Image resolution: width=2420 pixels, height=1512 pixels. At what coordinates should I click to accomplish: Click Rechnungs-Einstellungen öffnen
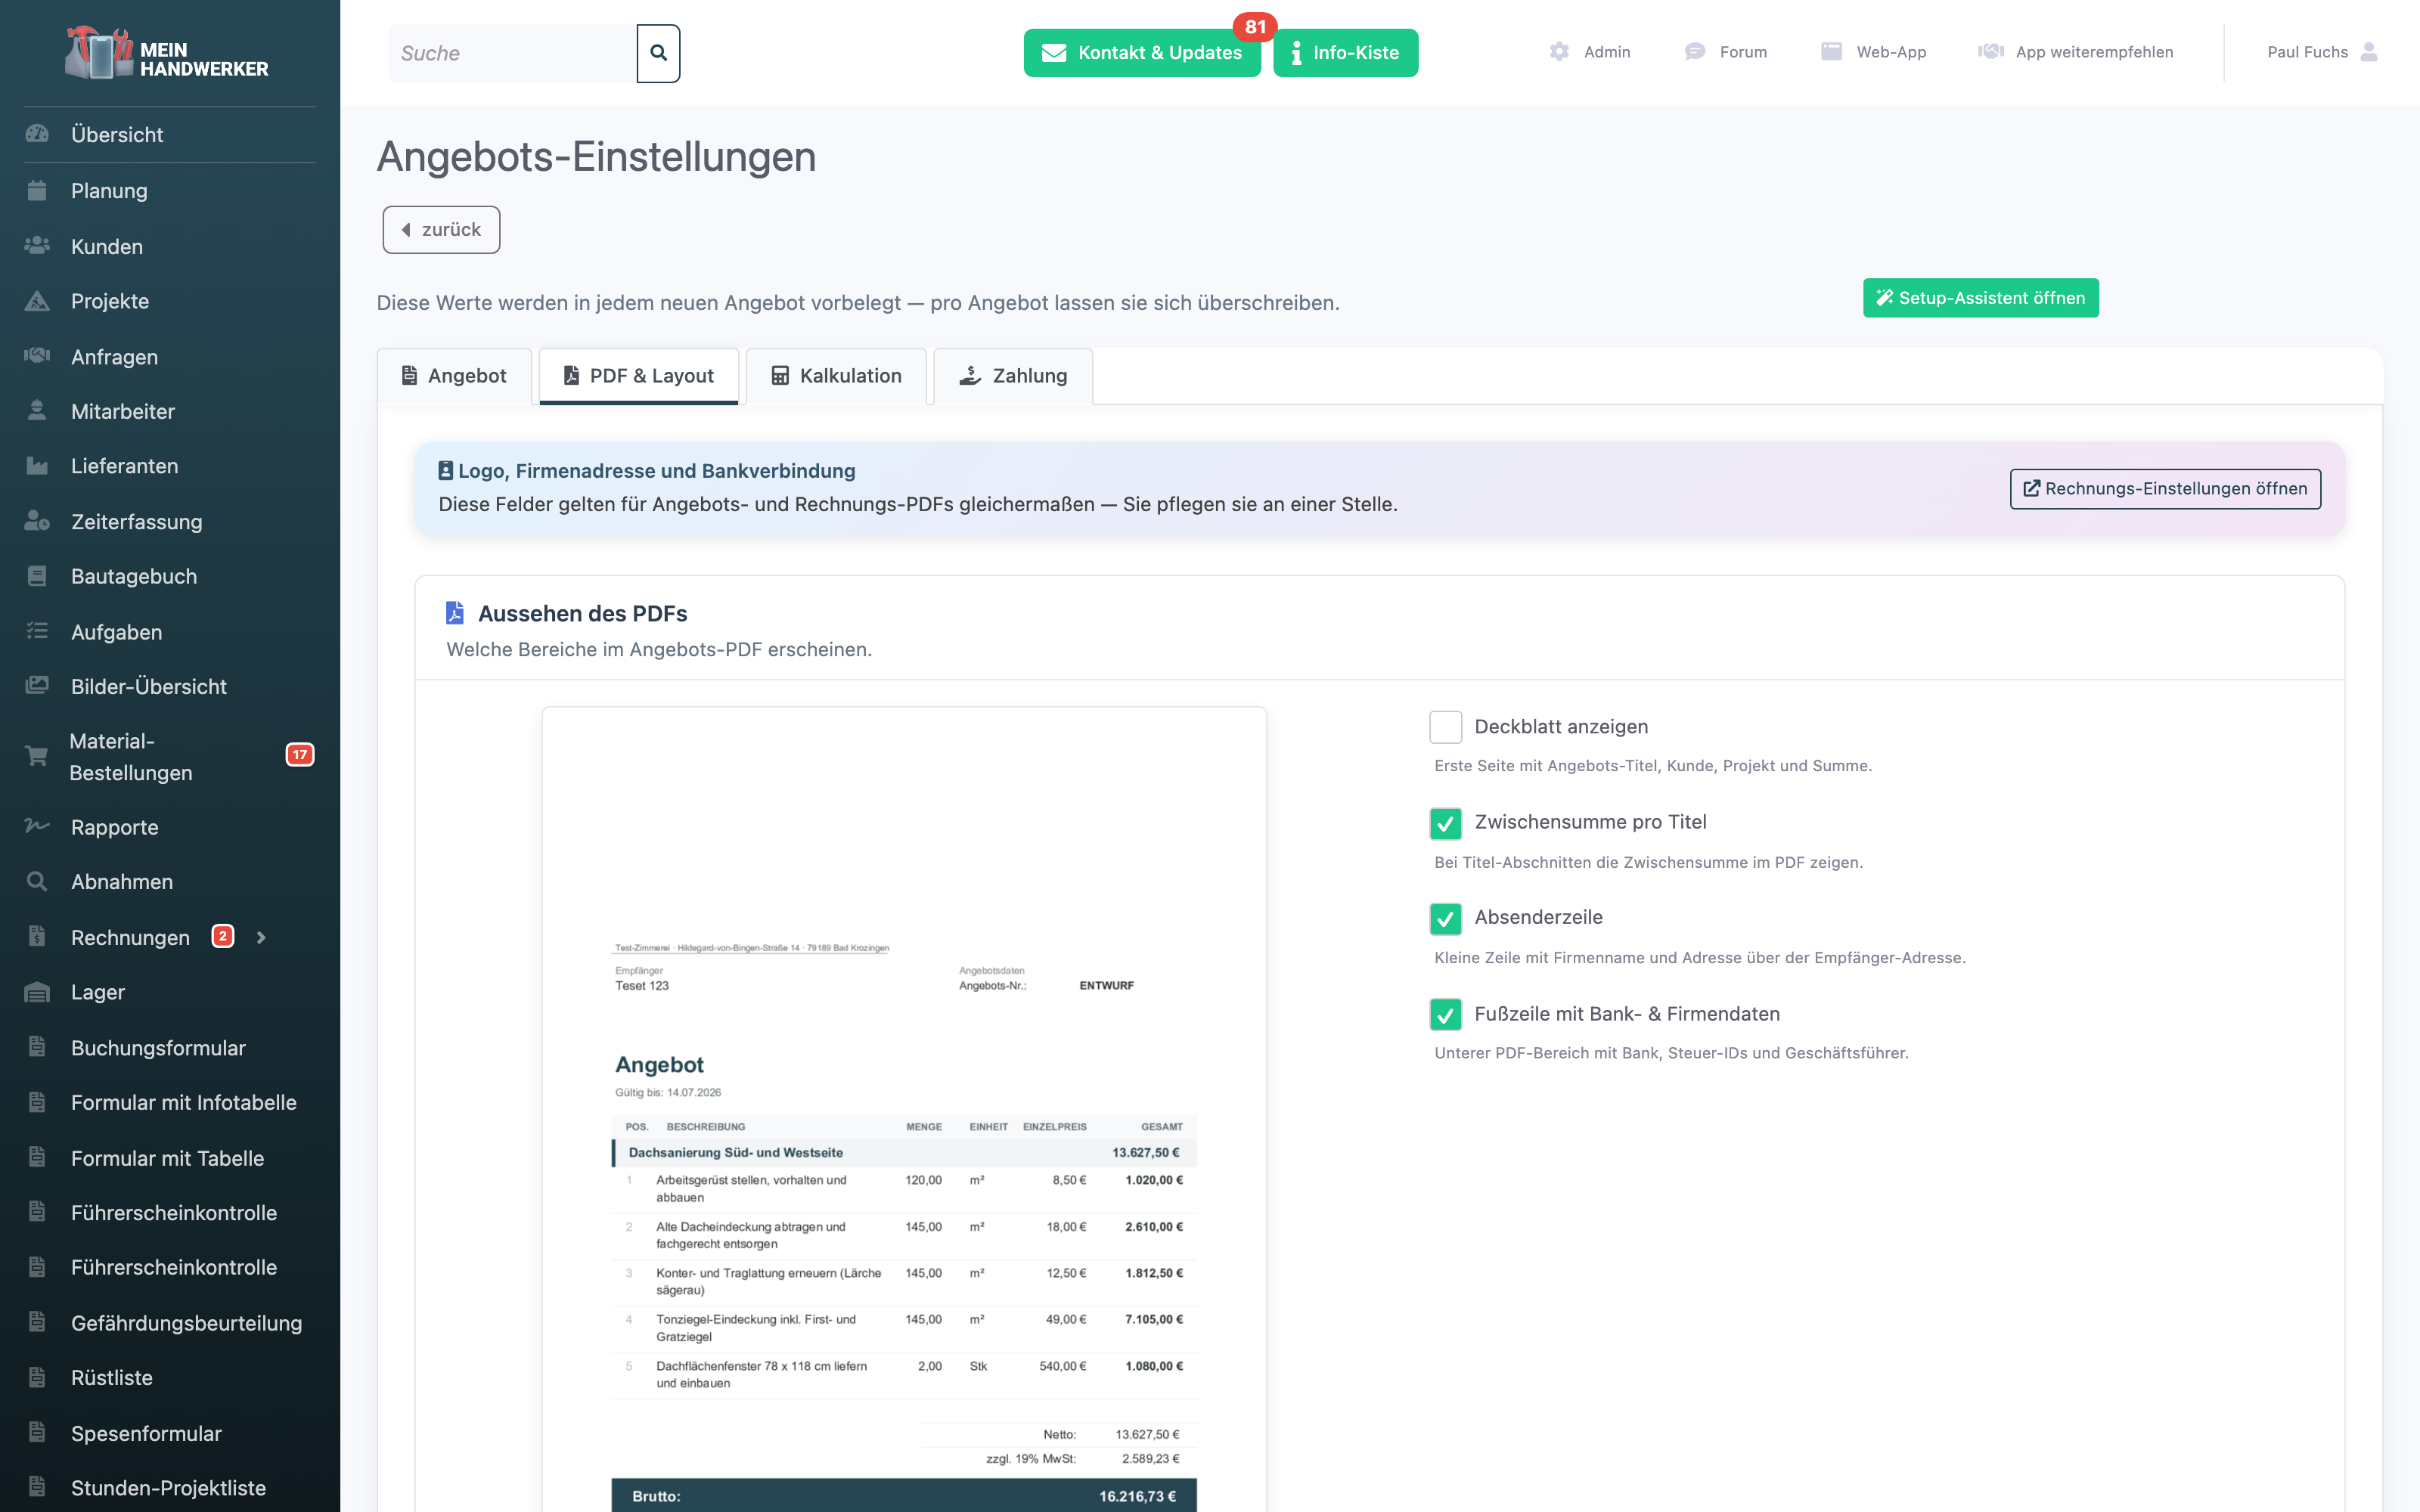(x=2165, y=489)
